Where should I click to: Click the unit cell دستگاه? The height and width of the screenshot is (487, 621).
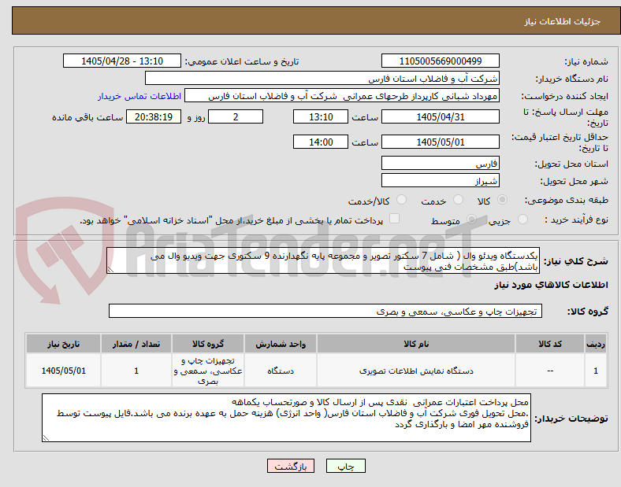281,371
